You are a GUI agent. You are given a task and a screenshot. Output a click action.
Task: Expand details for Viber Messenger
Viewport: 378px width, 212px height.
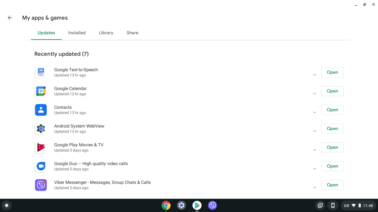coord(315,188)
